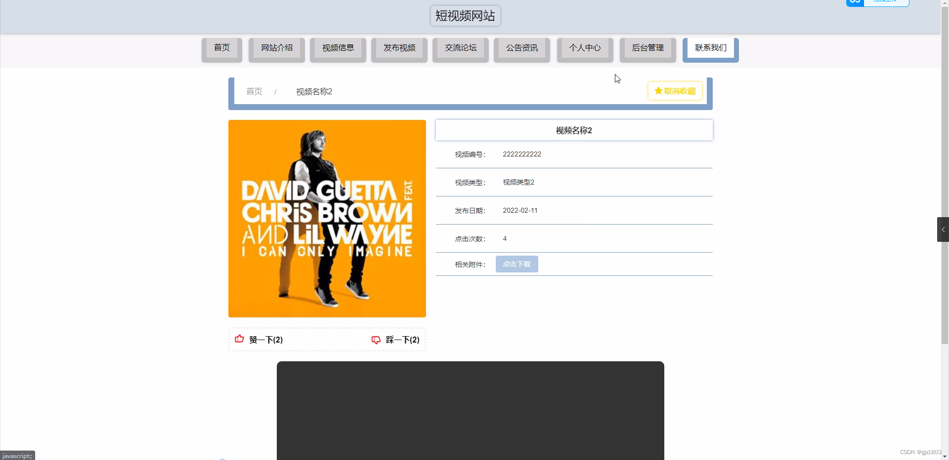
Task: Expand the collapsed side panel arrow
Action: (943, 230)
